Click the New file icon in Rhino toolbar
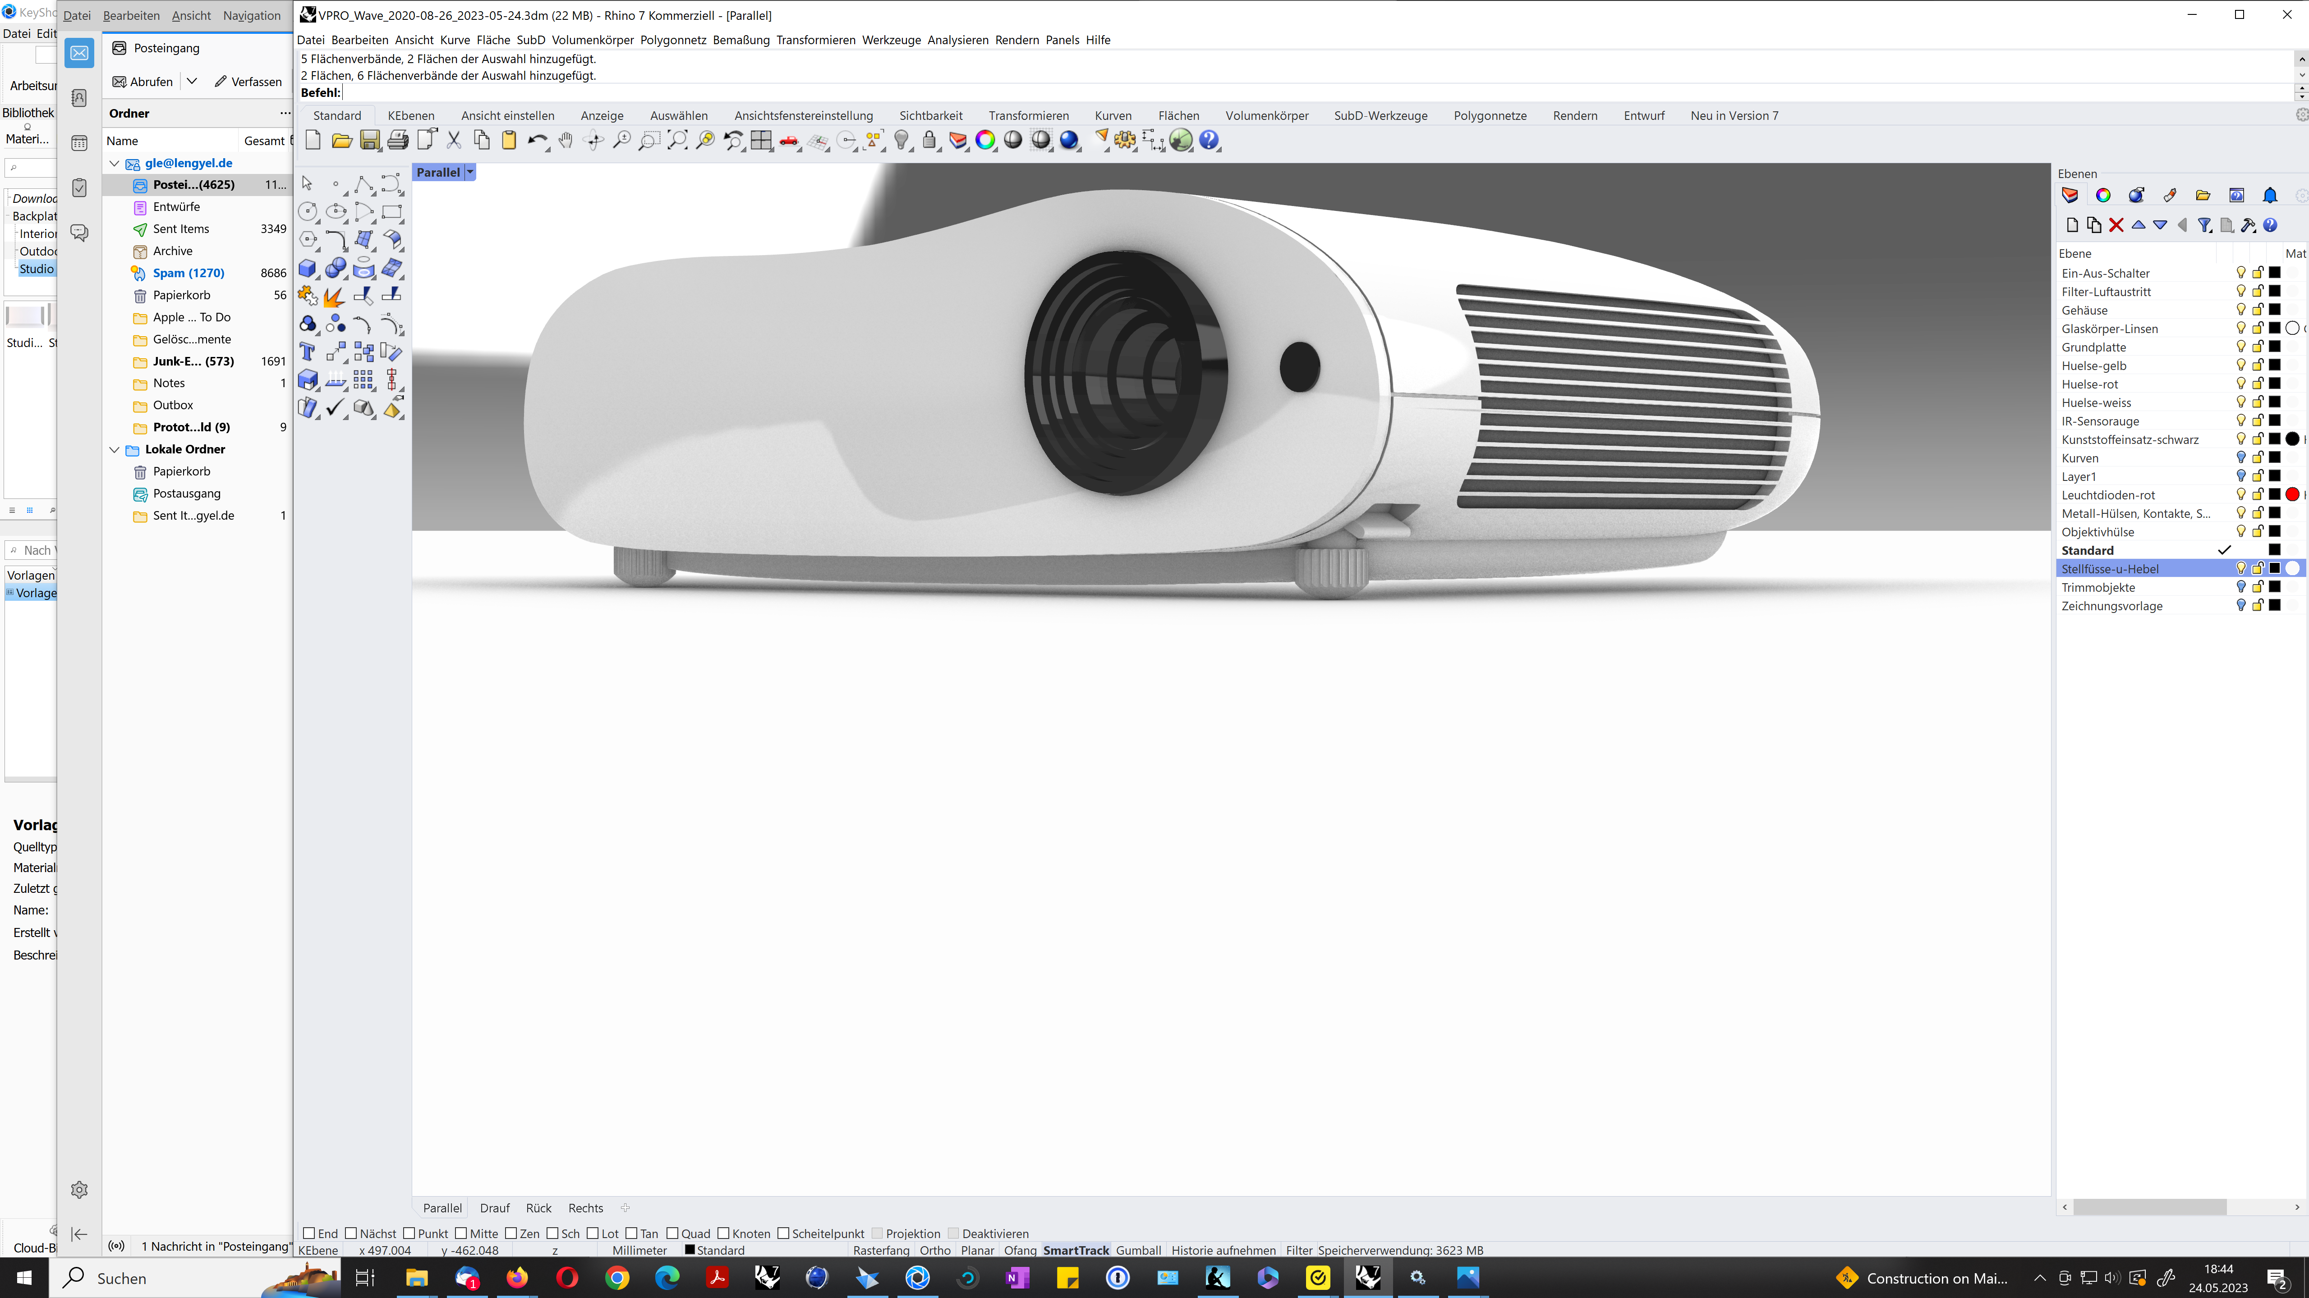 tap(313, 140)
